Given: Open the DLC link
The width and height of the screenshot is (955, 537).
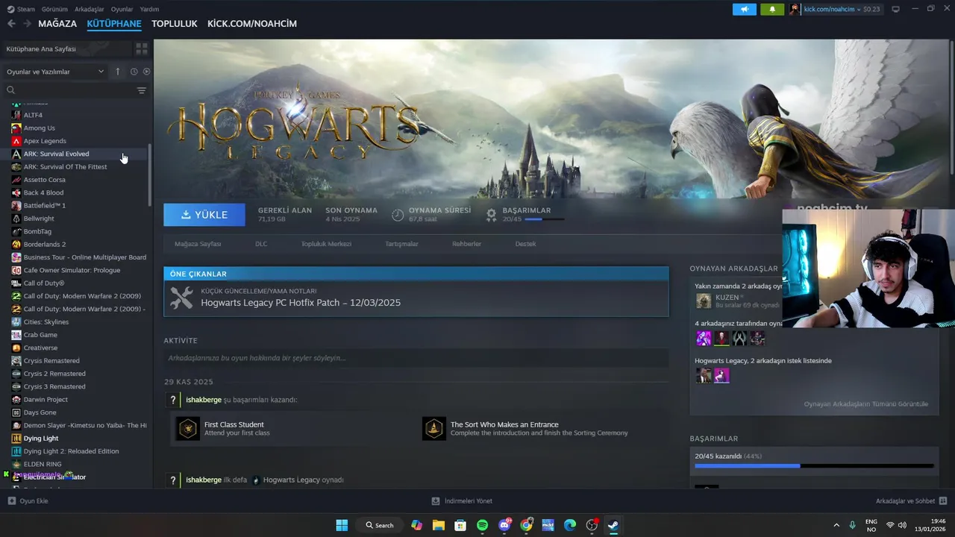Looking at the screenshot, I should [261, 244].
